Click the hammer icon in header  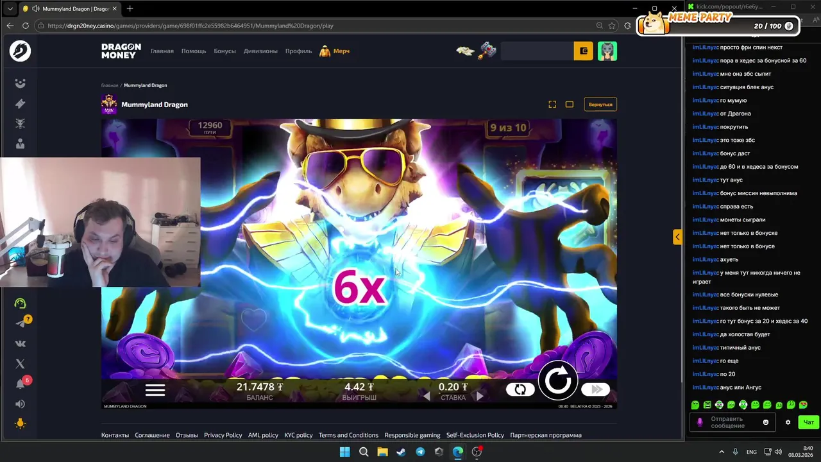pos(487,51)
